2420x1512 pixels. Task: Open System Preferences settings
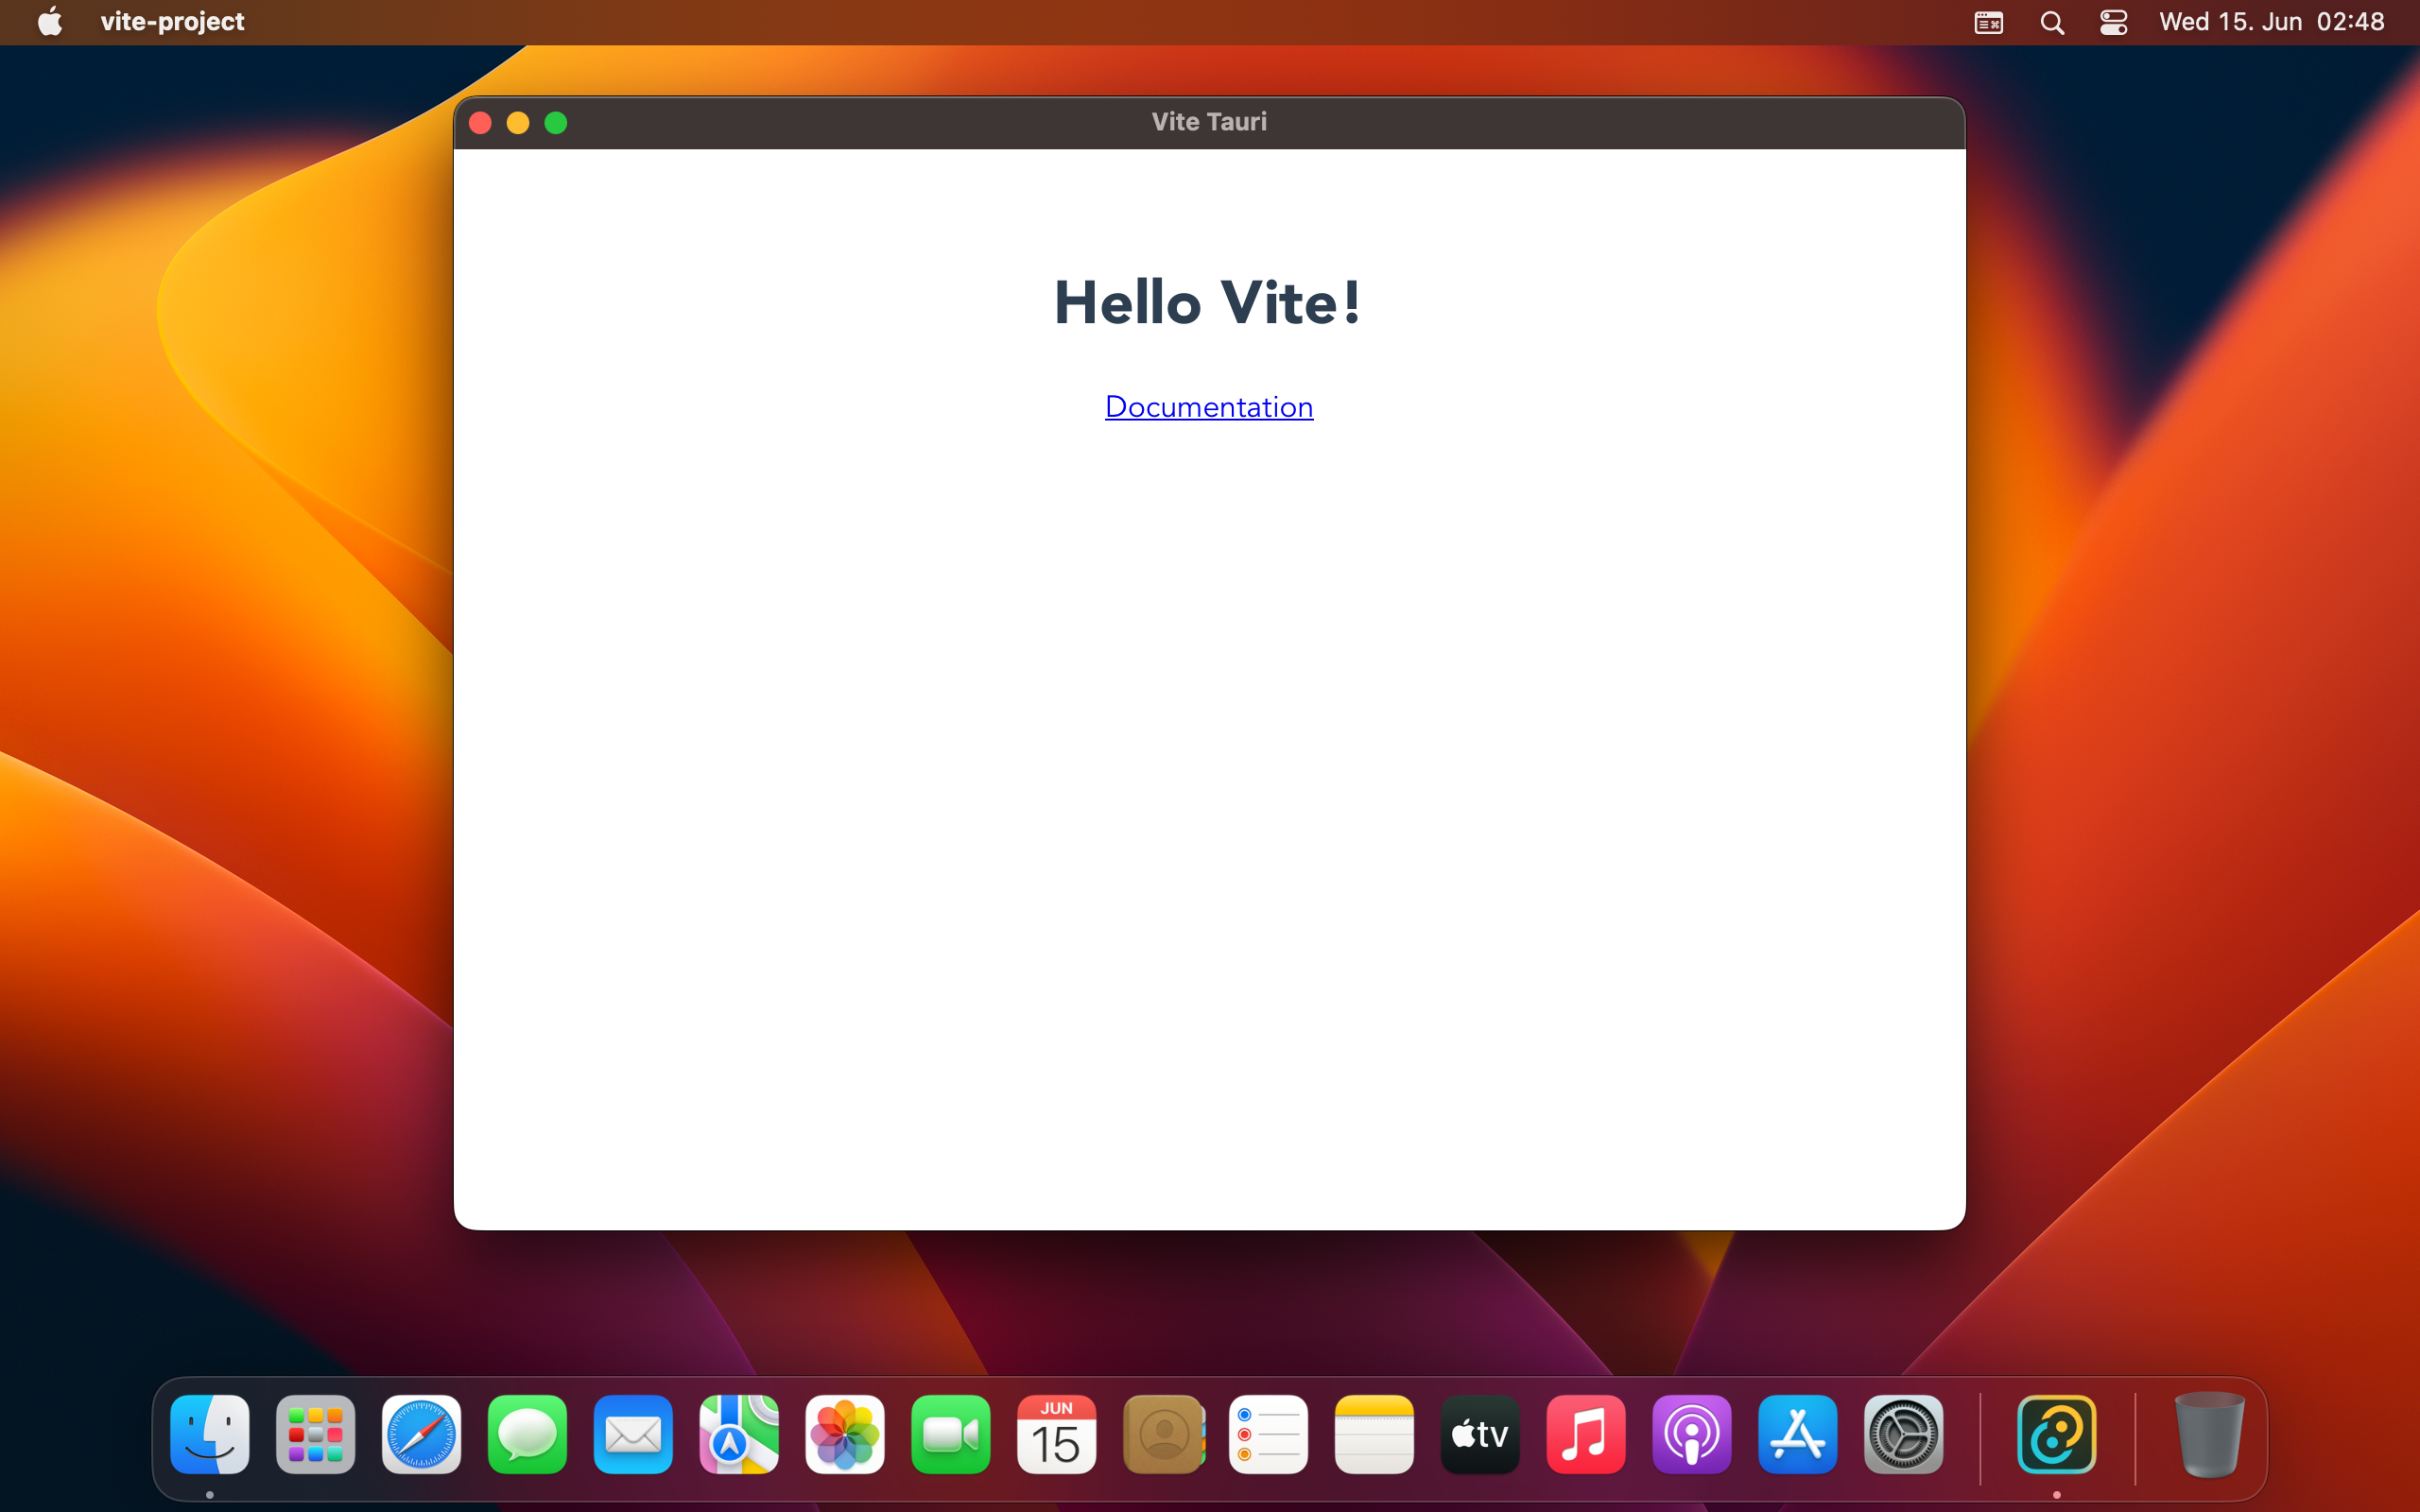(x=1904, y=1434)
